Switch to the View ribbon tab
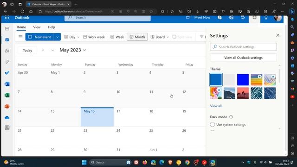297x167 pixels. point(37,27)
